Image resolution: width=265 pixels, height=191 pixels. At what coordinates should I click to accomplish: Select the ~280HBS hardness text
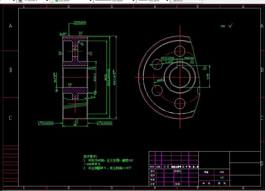coord(92,164)
